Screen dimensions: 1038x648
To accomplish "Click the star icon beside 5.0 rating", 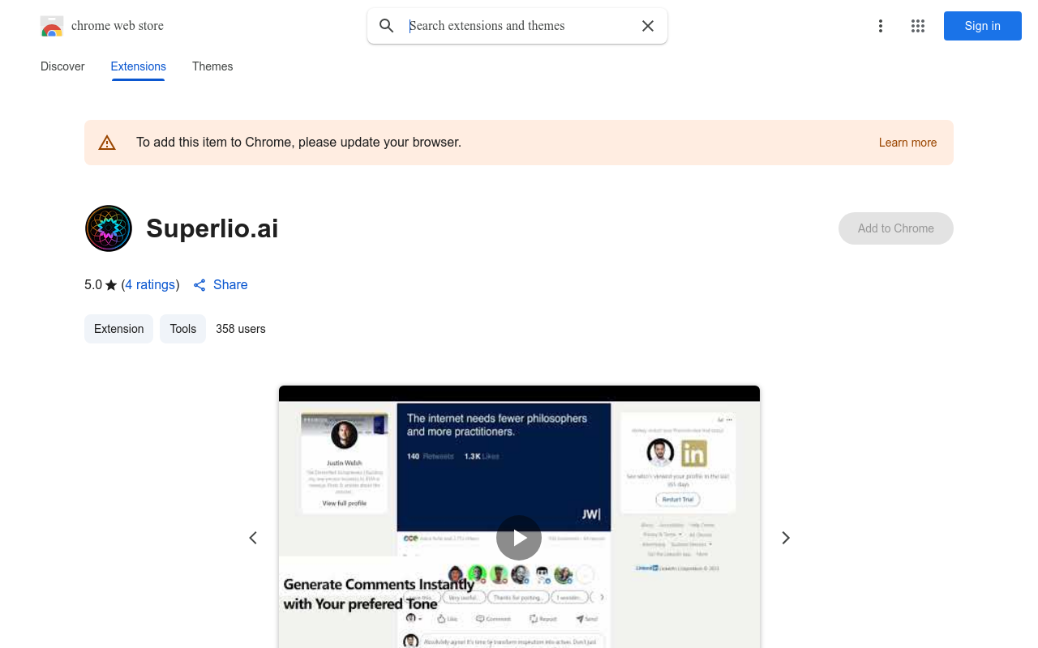I will (111, 285).
